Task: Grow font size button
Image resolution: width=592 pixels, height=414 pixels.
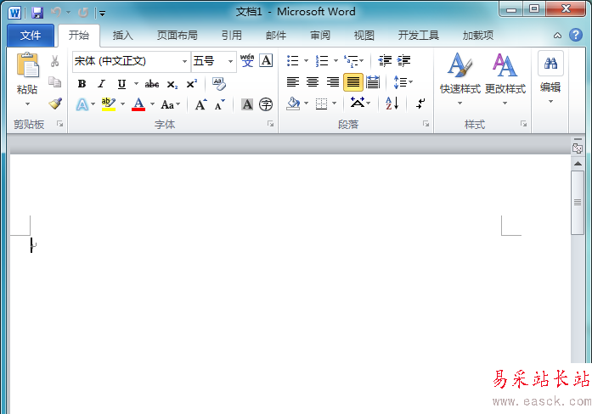Action: 200,104
